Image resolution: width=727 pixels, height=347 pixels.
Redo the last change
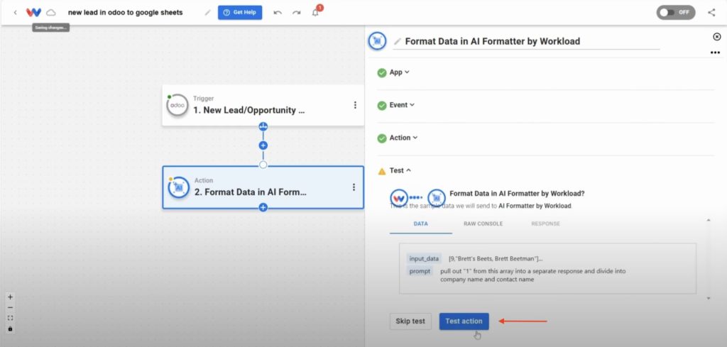pos(296,13)
